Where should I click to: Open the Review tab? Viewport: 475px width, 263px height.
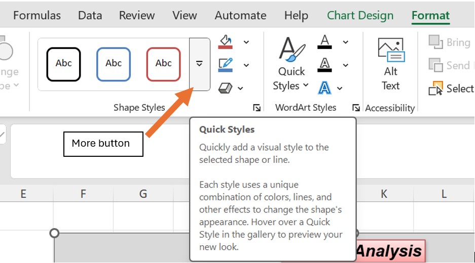(x=137, y=15)
